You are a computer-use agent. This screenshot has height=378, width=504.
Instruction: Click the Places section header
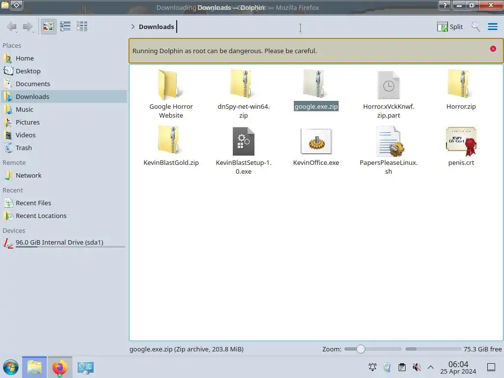point(12,46)
